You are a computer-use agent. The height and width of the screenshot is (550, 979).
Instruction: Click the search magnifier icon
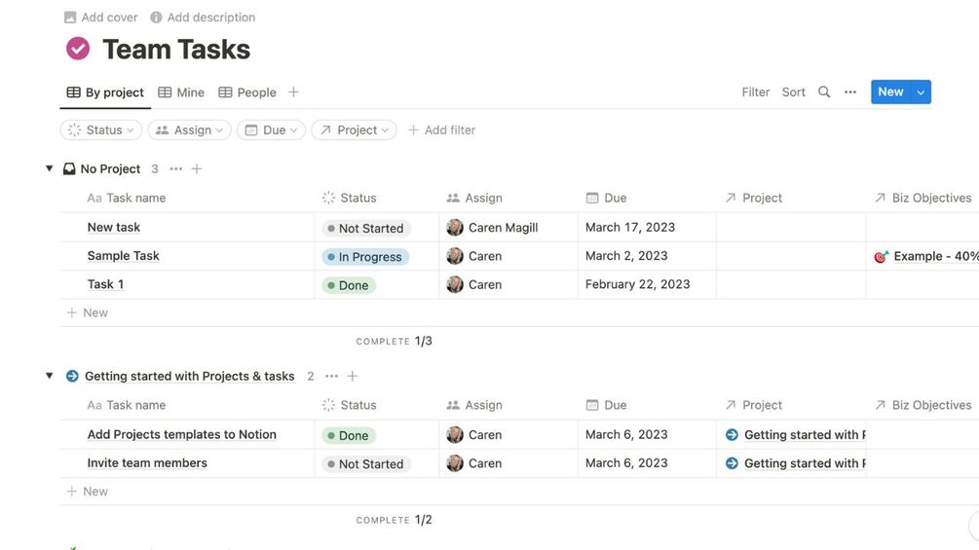click(x=824, y=92)
